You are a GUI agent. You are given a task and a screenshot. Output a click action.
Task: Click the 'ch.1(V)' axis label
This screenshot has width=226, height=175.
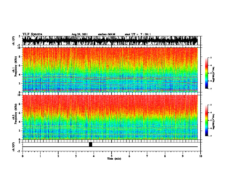[x=14, y=41]
